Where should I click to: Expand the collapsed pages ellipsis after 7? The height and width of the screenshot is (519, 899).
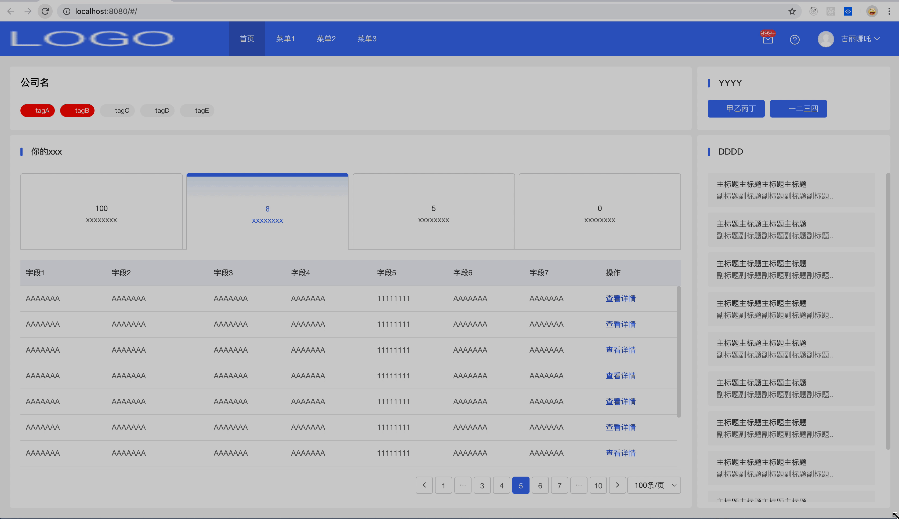[x=578, y=485]
